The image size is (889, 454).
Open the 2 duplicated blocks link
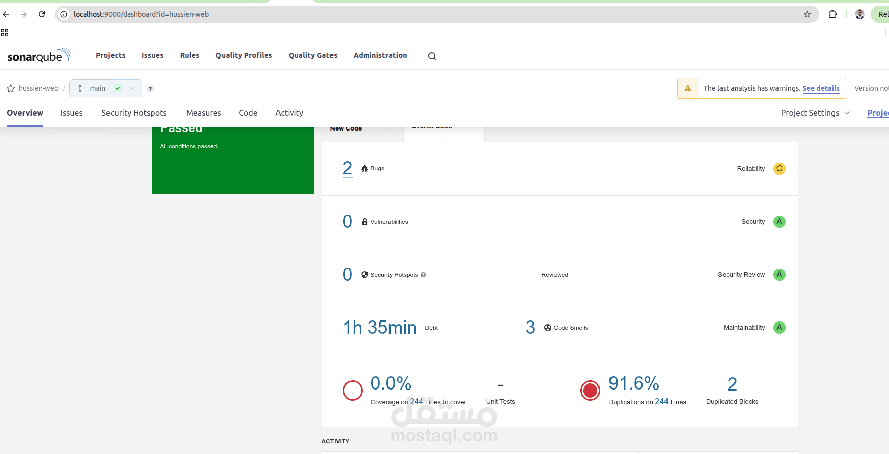coord(732,384)
